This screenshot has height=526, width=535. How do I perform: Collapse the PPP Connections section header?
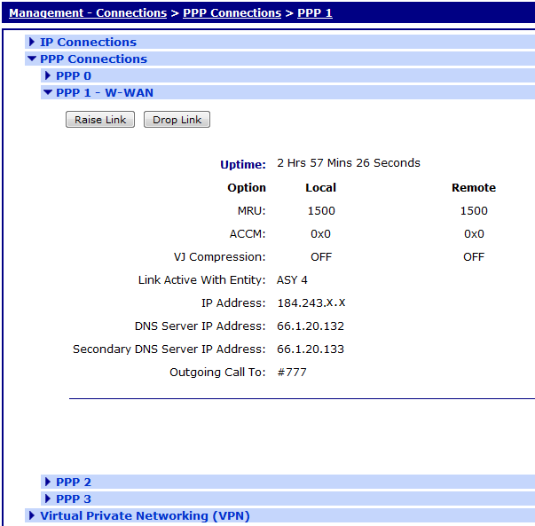pyautogui.click(x=93, y=59)
